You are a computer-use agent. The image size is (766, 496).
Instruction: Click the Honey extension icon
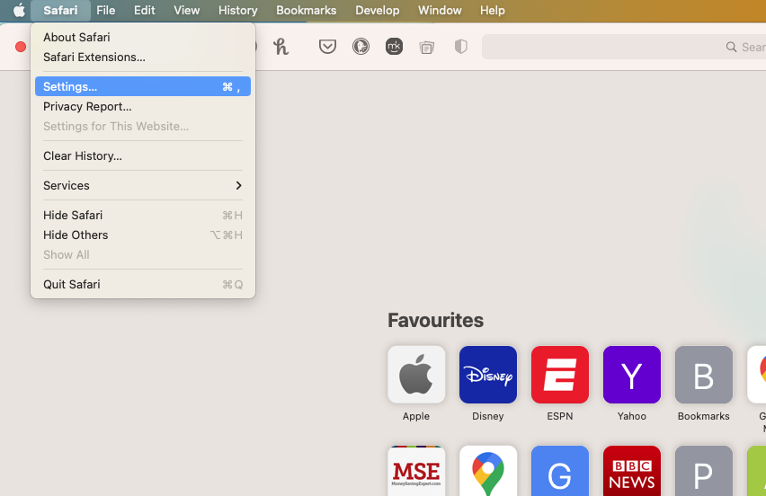click(x=281, y=47)
